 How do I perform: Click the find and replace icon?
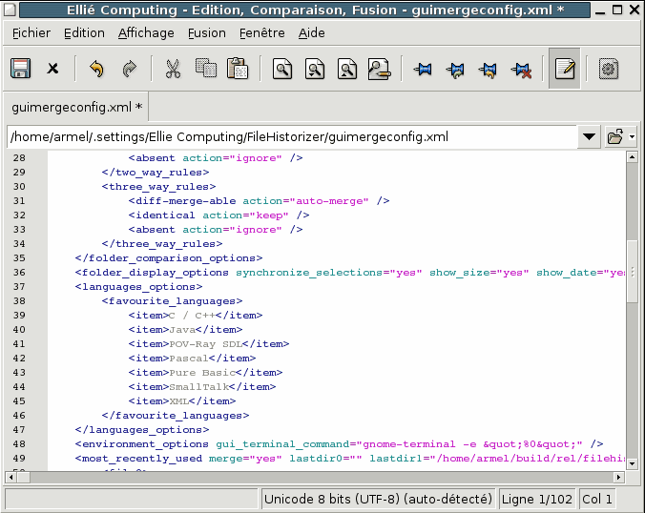[380, 69]
